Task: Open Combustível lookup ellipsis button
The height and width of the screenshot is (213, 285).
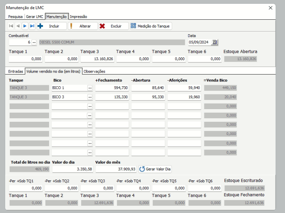Action: (34, 42)
